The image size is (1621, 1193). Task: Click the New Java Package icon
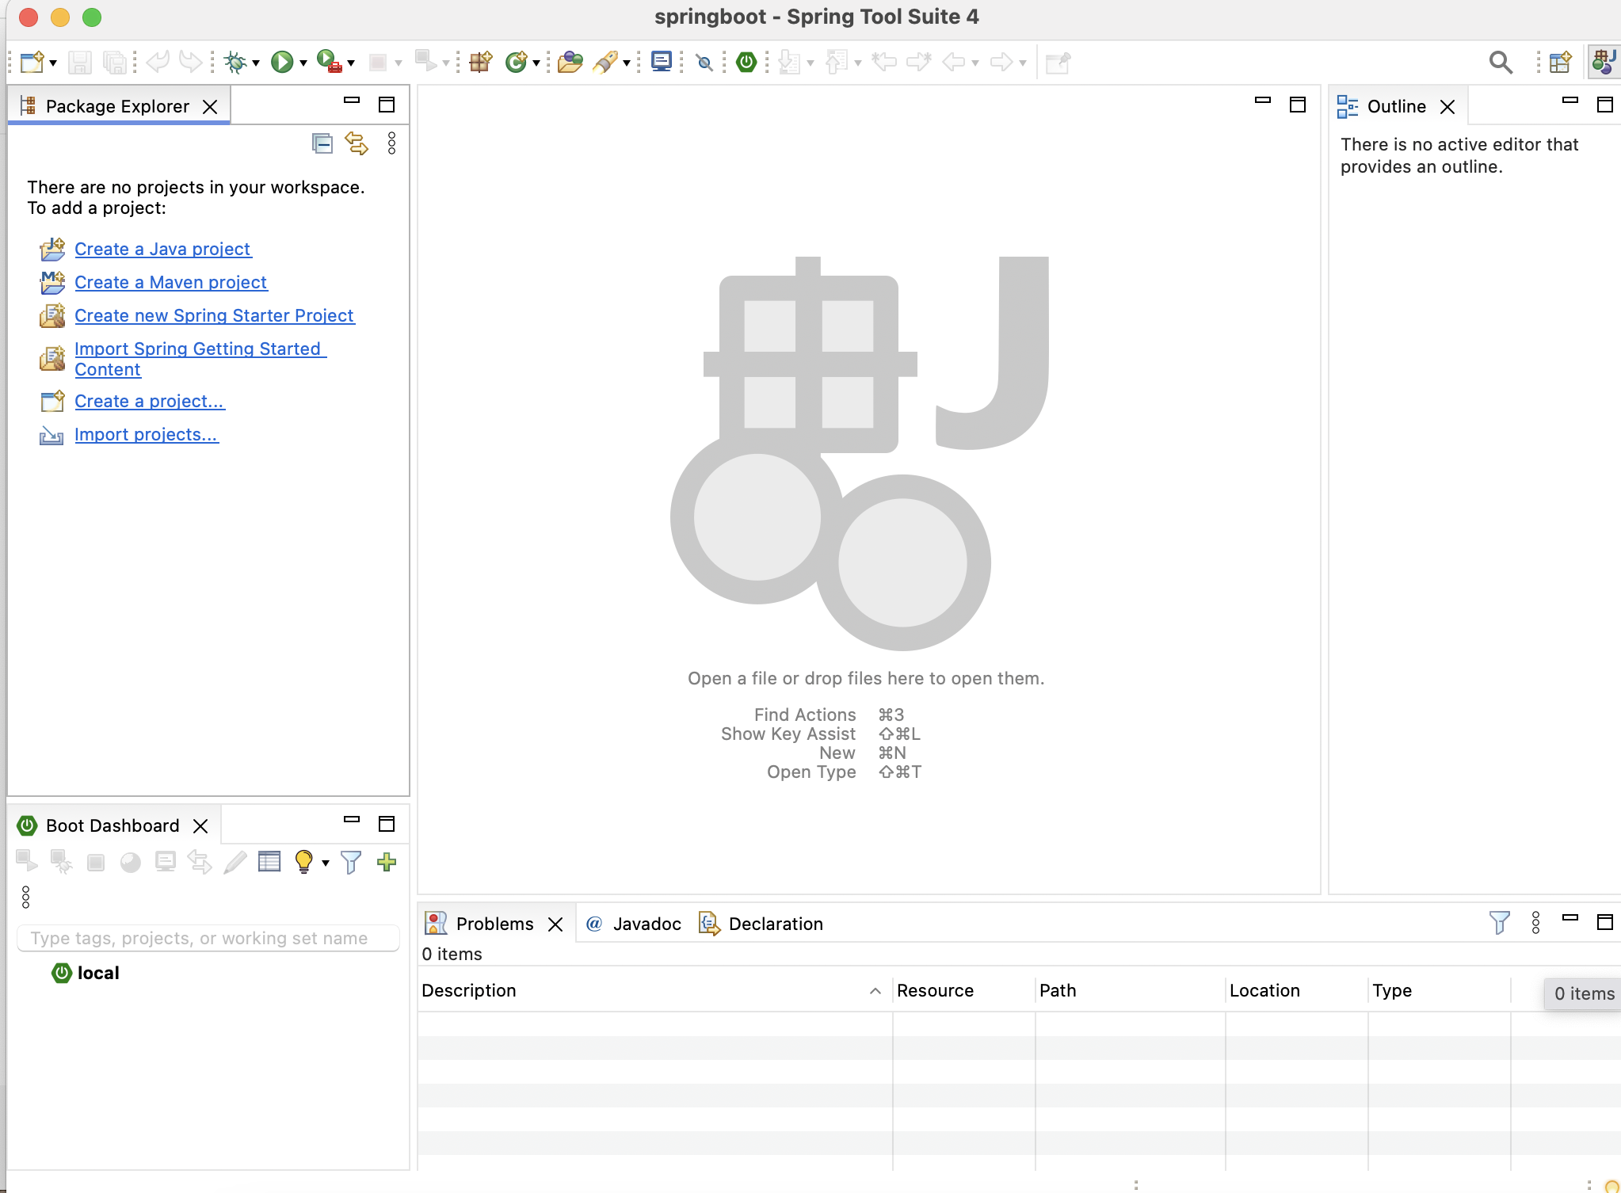coord(481,62)
